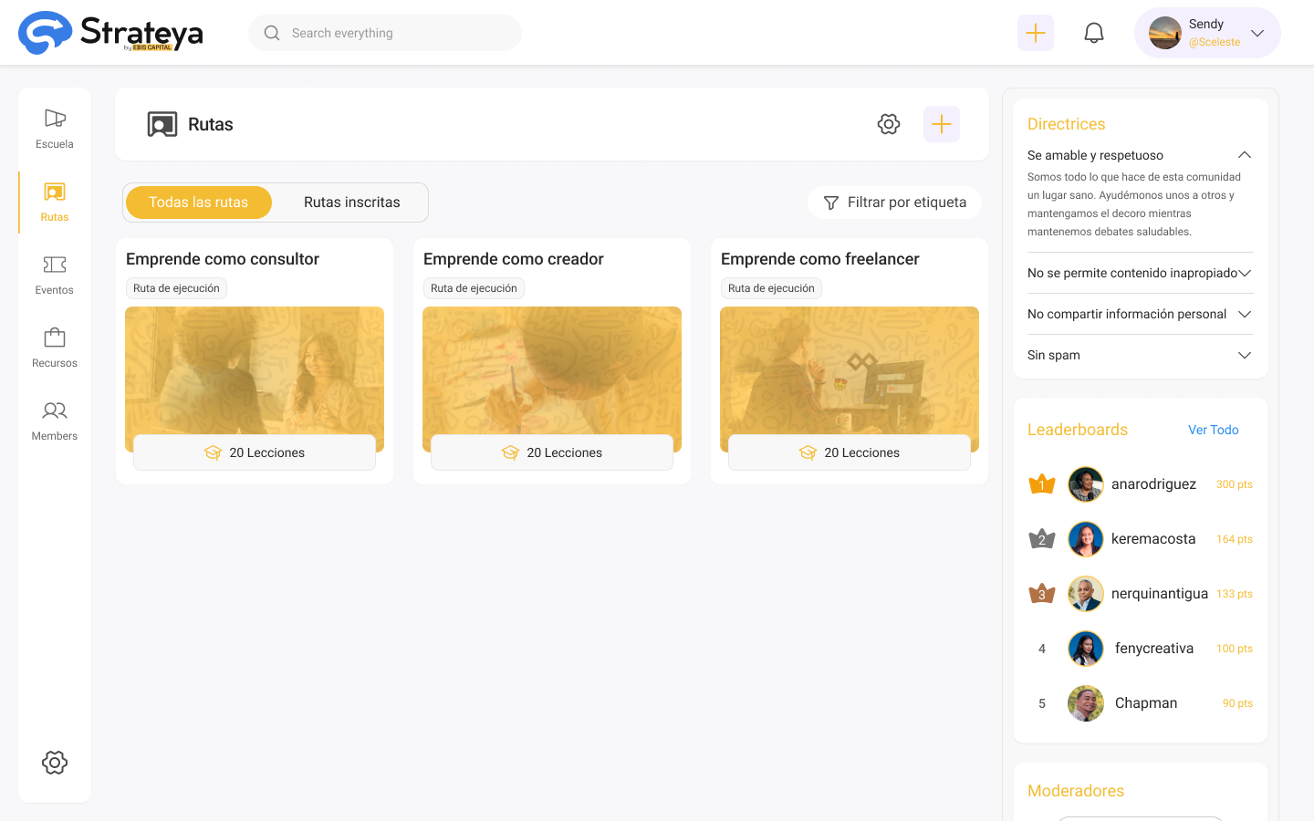Image resolution: width=1314 pixels, height=821 pixels.
Task: Open the notifications bell
Action: [x=1094, y=33]
